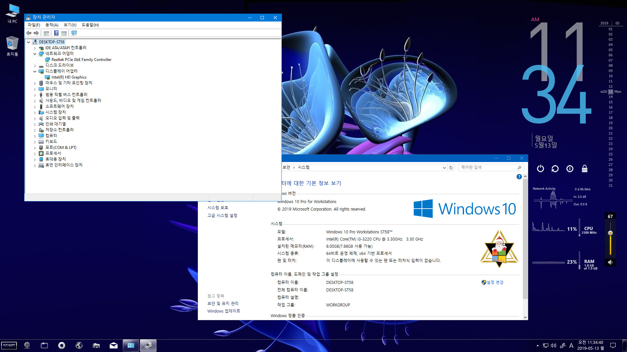Adjust the volume slider knob in widget

pyautogui.click(x=610, y=233)
